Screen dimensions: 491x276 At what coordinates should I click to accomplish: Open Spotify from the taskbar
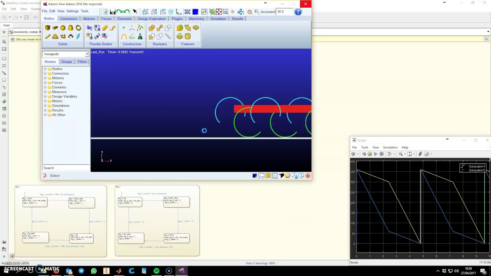[156, 271]
